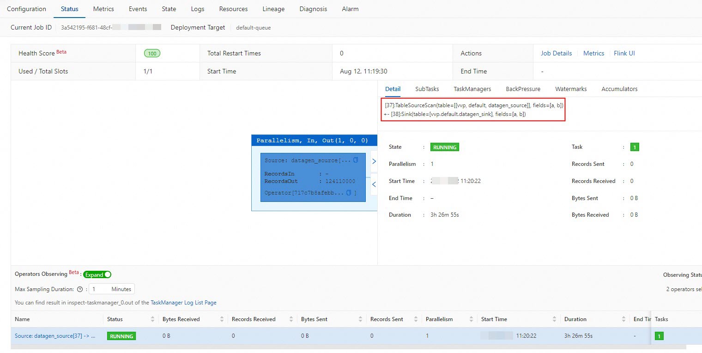Viewport: 702px width, 353px height.
Task: Open the Flink UI link
Action: coord(624,53)
